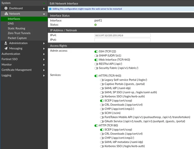This screenshot has width=194, height=149.
Task: Enable CRL Downloads under HTTP
Action: tap(102, 134)
